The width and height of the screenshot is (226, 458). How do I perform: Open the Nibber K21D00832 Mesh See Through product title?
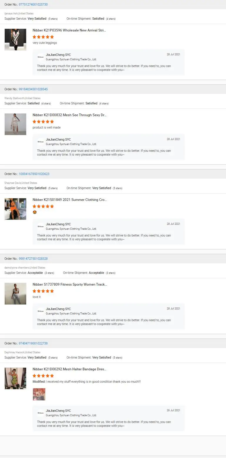[x=69, y=115]
